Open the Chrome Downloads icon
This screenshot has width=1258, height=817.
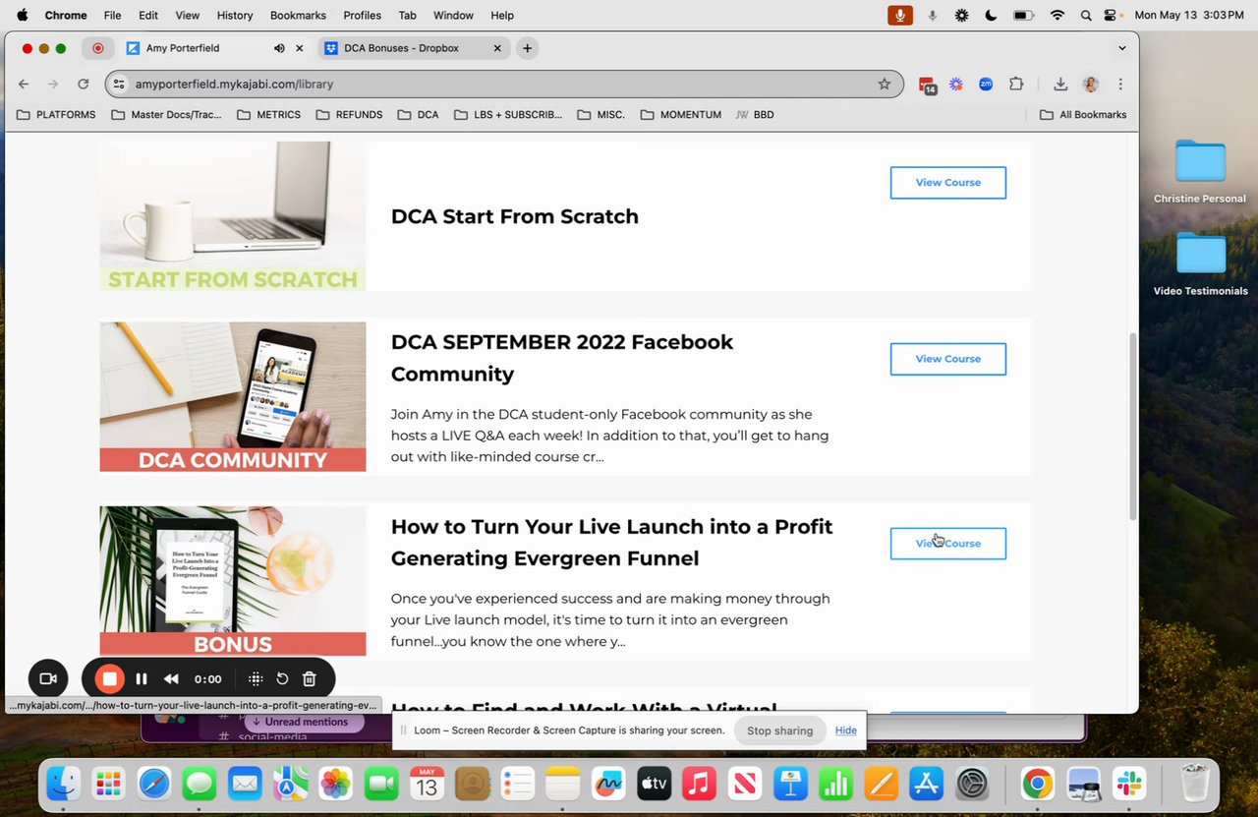tap(1060, 85)
